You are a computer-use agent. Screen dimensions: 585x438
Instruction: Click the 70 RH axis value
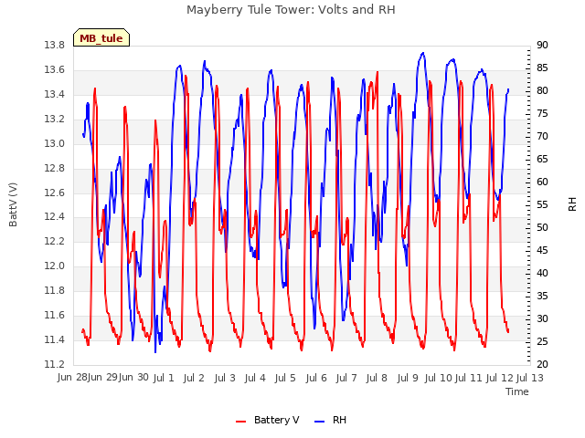542,137
